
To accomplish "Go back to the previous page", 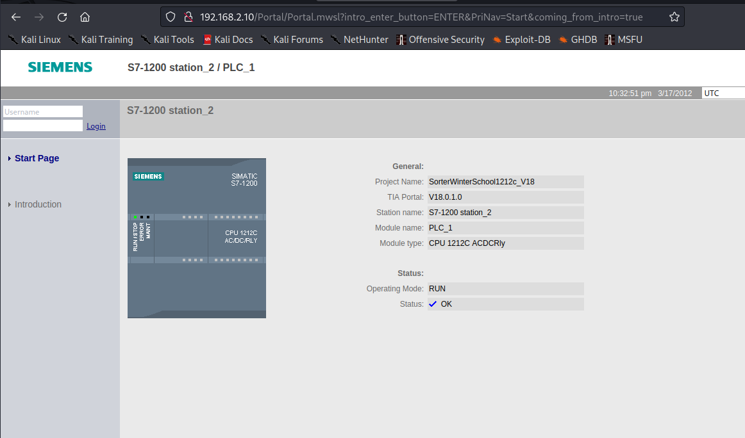I will 16,17.
